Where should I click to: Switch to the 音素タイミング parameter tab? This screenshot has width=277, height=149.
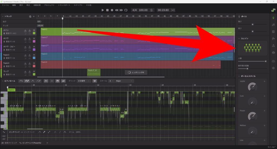click(x=9, y=143)
